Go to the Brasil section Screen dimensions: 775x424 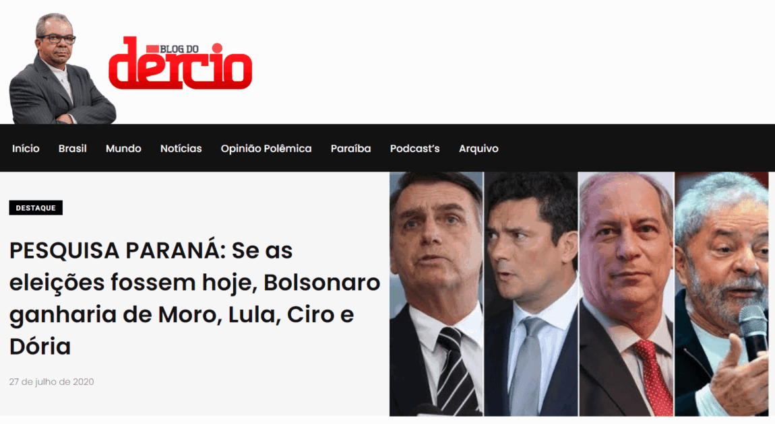coord(73,149)
